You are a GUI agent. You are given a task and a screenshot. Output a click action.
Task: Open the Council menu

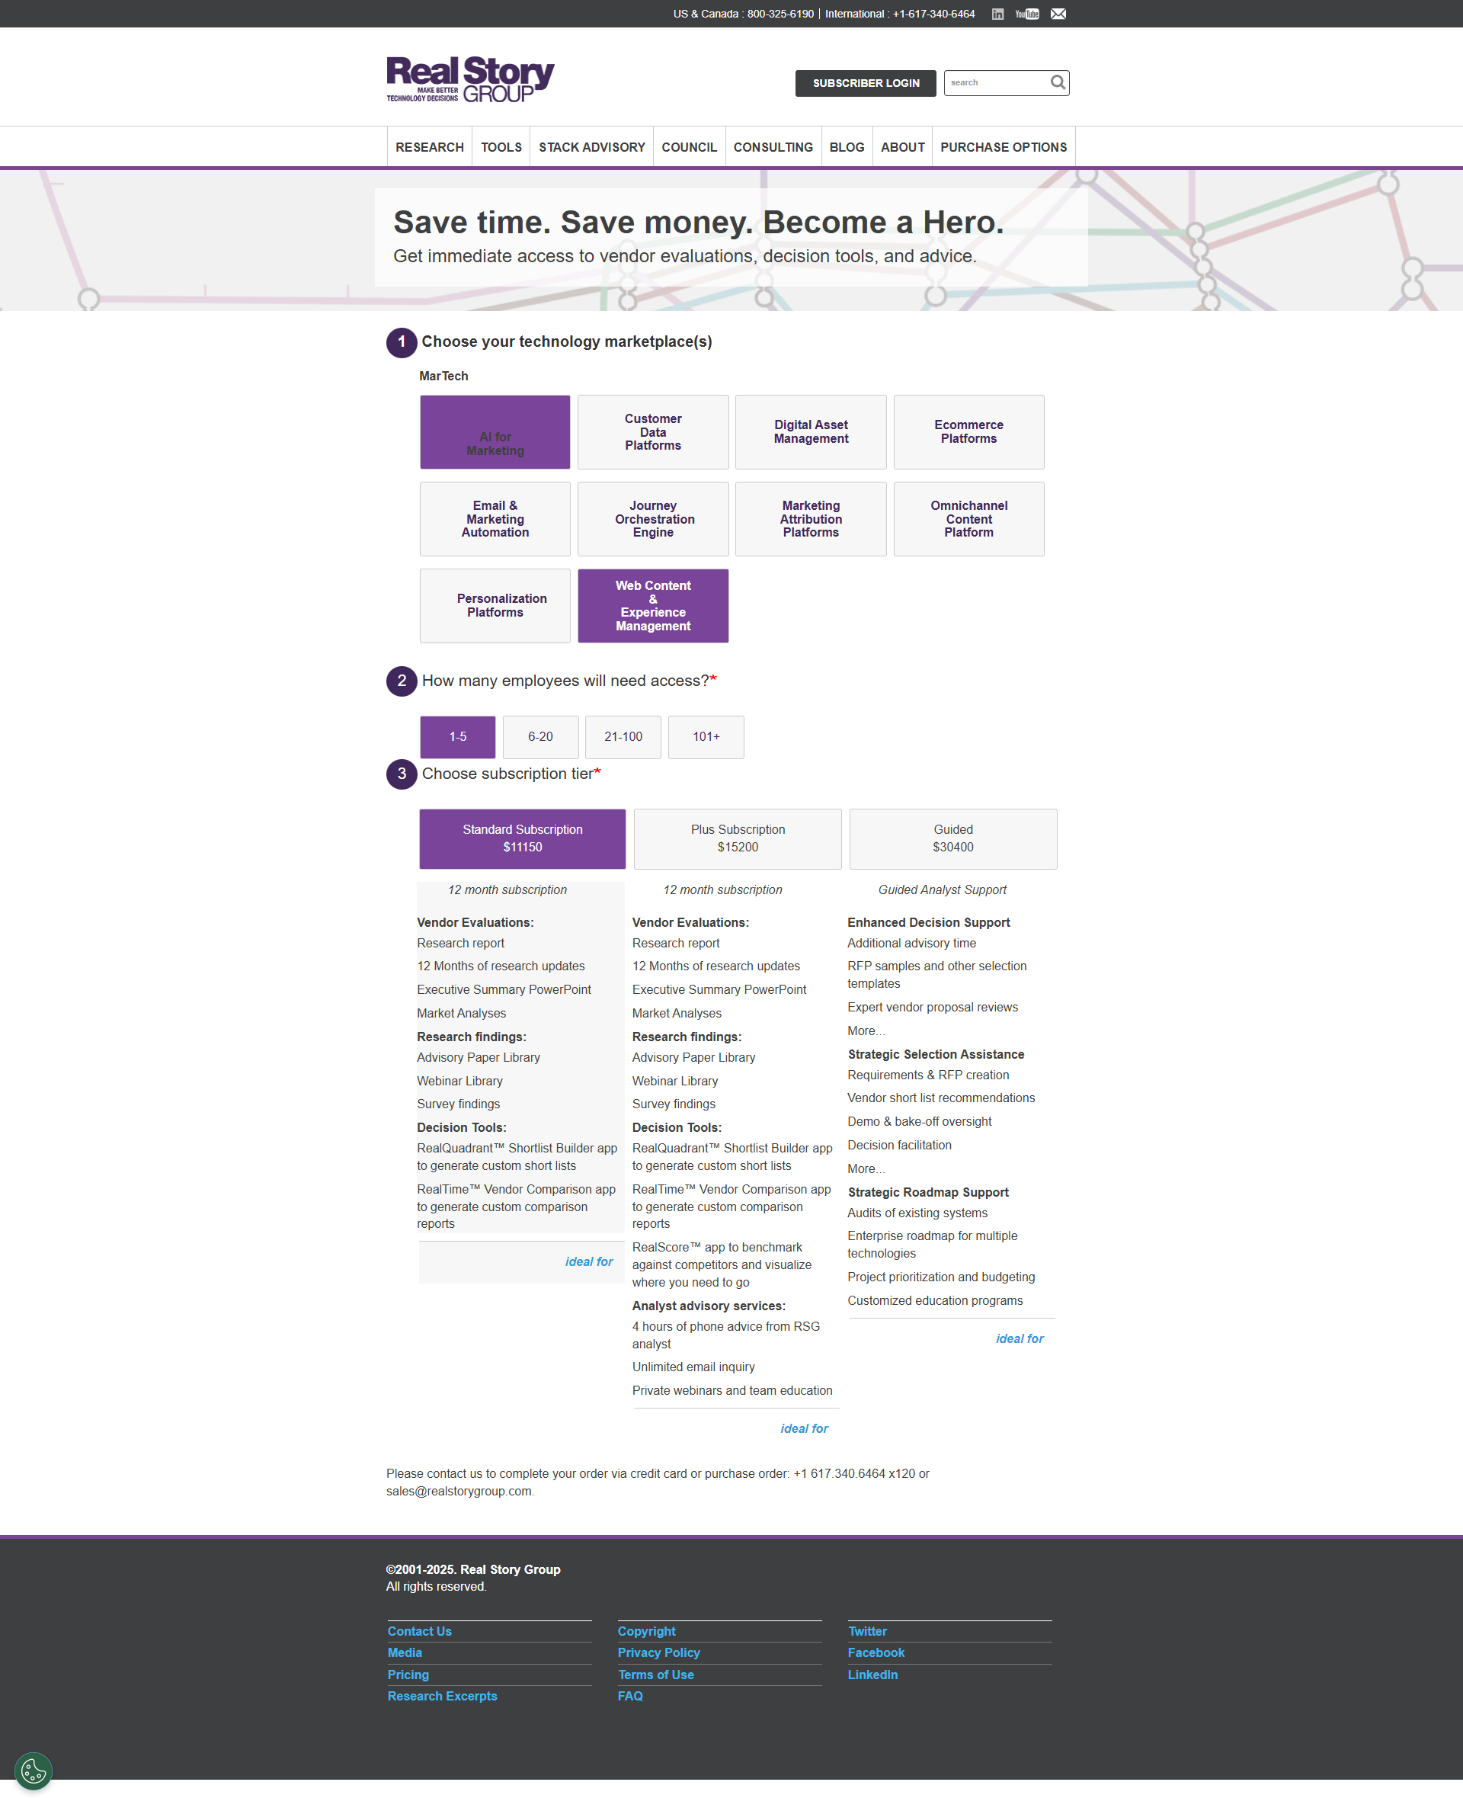pyautogui.click(x=690, y=146)
